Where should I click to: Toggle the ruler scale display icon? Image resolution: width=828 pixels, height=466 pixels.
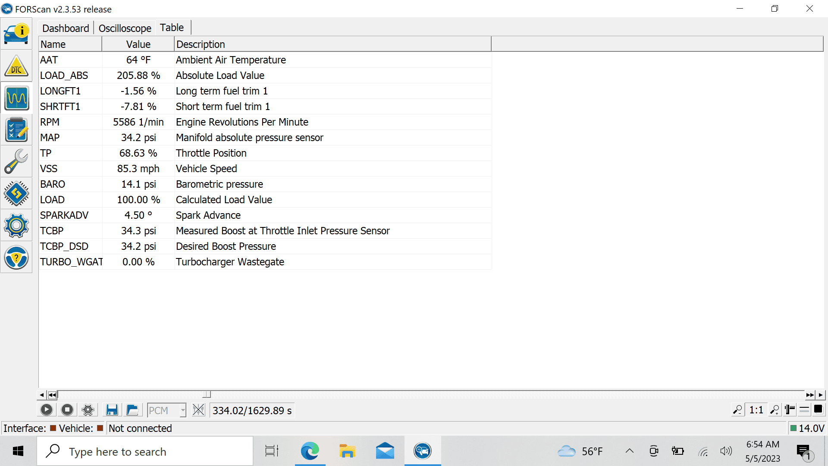click(790, 410)
